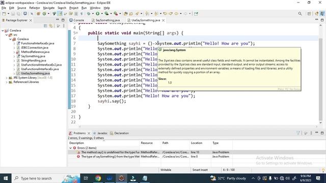Open the Source menu
326x183 pixels.
coord(21,8)
